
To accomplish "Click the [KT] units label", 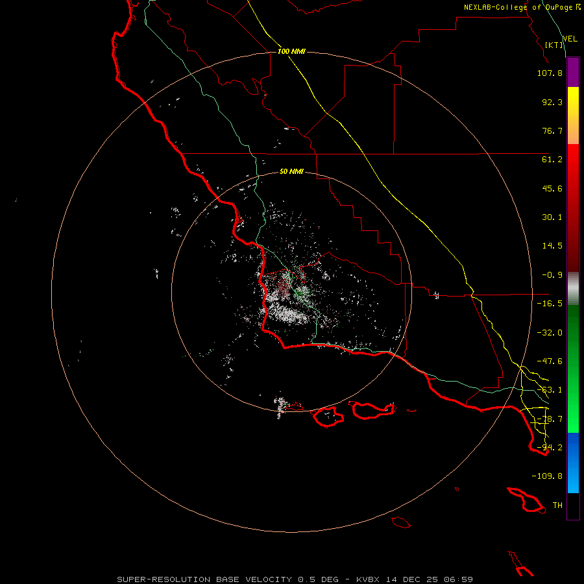I will pyautogui.click(x=554, y=45).
